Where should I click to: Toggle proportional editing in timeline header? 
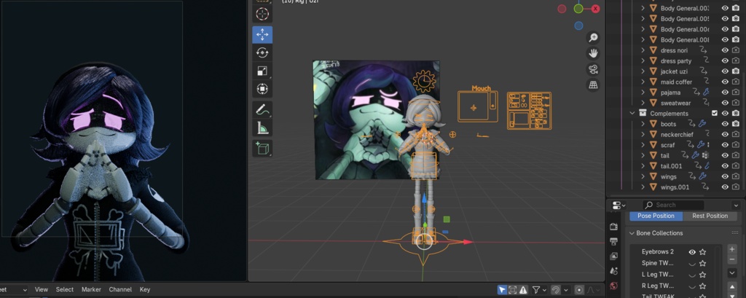click(579, 289)
